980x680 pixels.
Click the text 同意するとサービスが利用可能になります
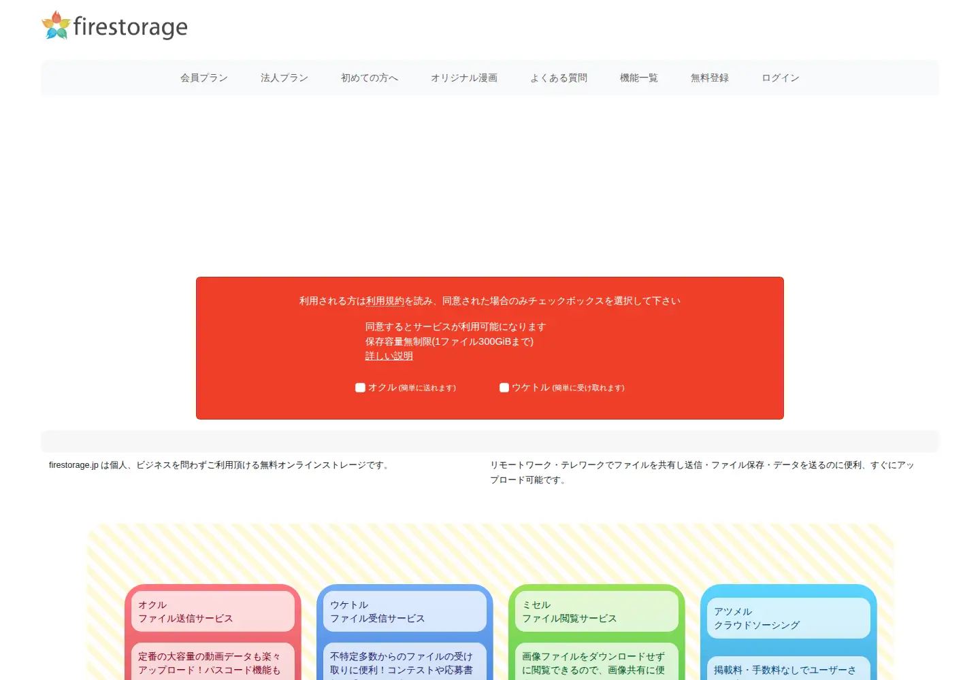(455, 326)
